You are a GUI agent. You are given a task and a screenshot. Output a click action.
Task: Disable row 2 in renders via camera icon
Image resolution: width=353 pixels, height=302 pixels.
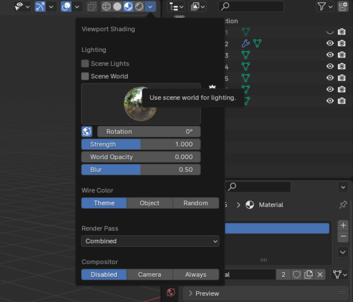tap(341, 43)
